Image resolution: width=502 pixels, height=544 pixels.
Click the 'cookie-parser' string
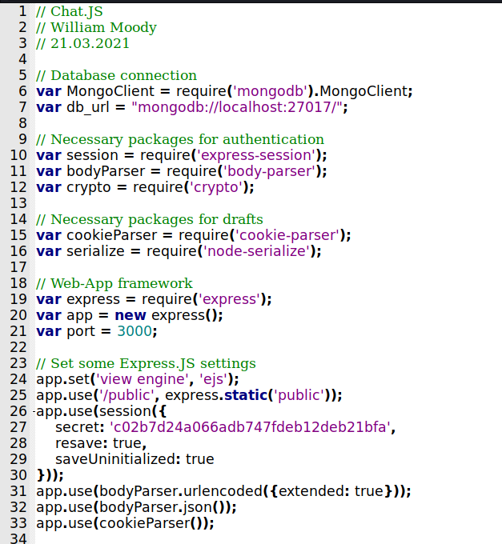[x=287, y=235]
